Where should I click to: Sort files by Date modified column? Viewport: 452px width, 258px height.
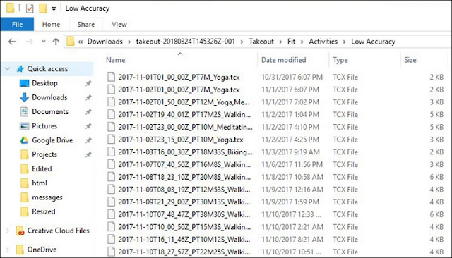tap(283, 60)
